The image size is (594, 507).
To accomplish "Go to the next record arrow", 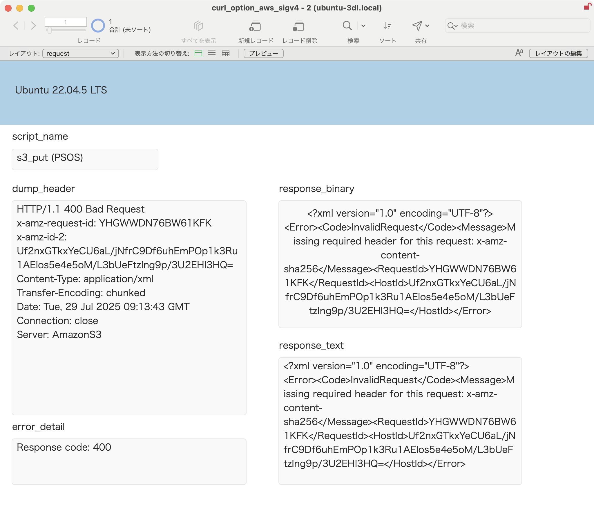I will (x=33, y=26).
